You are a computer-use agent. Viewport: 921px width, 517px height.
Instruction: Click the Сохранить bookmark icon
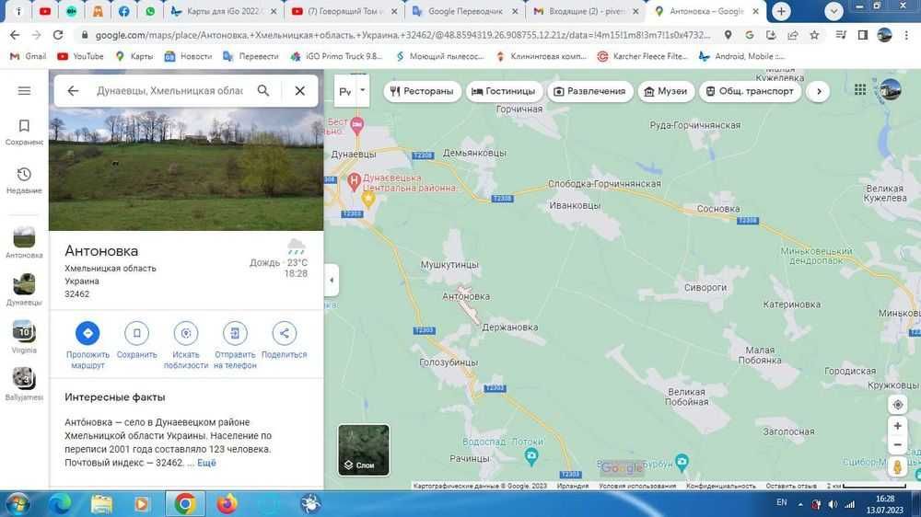coord(137,333)
